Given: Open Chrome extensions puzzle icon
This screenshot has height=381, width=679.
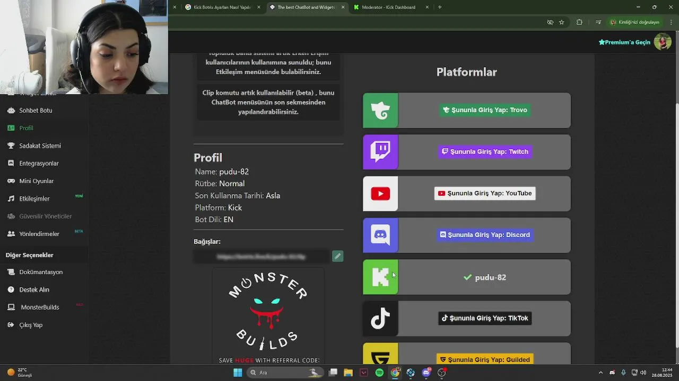Looking at the screenshot, I should click(x=579, y=22).
